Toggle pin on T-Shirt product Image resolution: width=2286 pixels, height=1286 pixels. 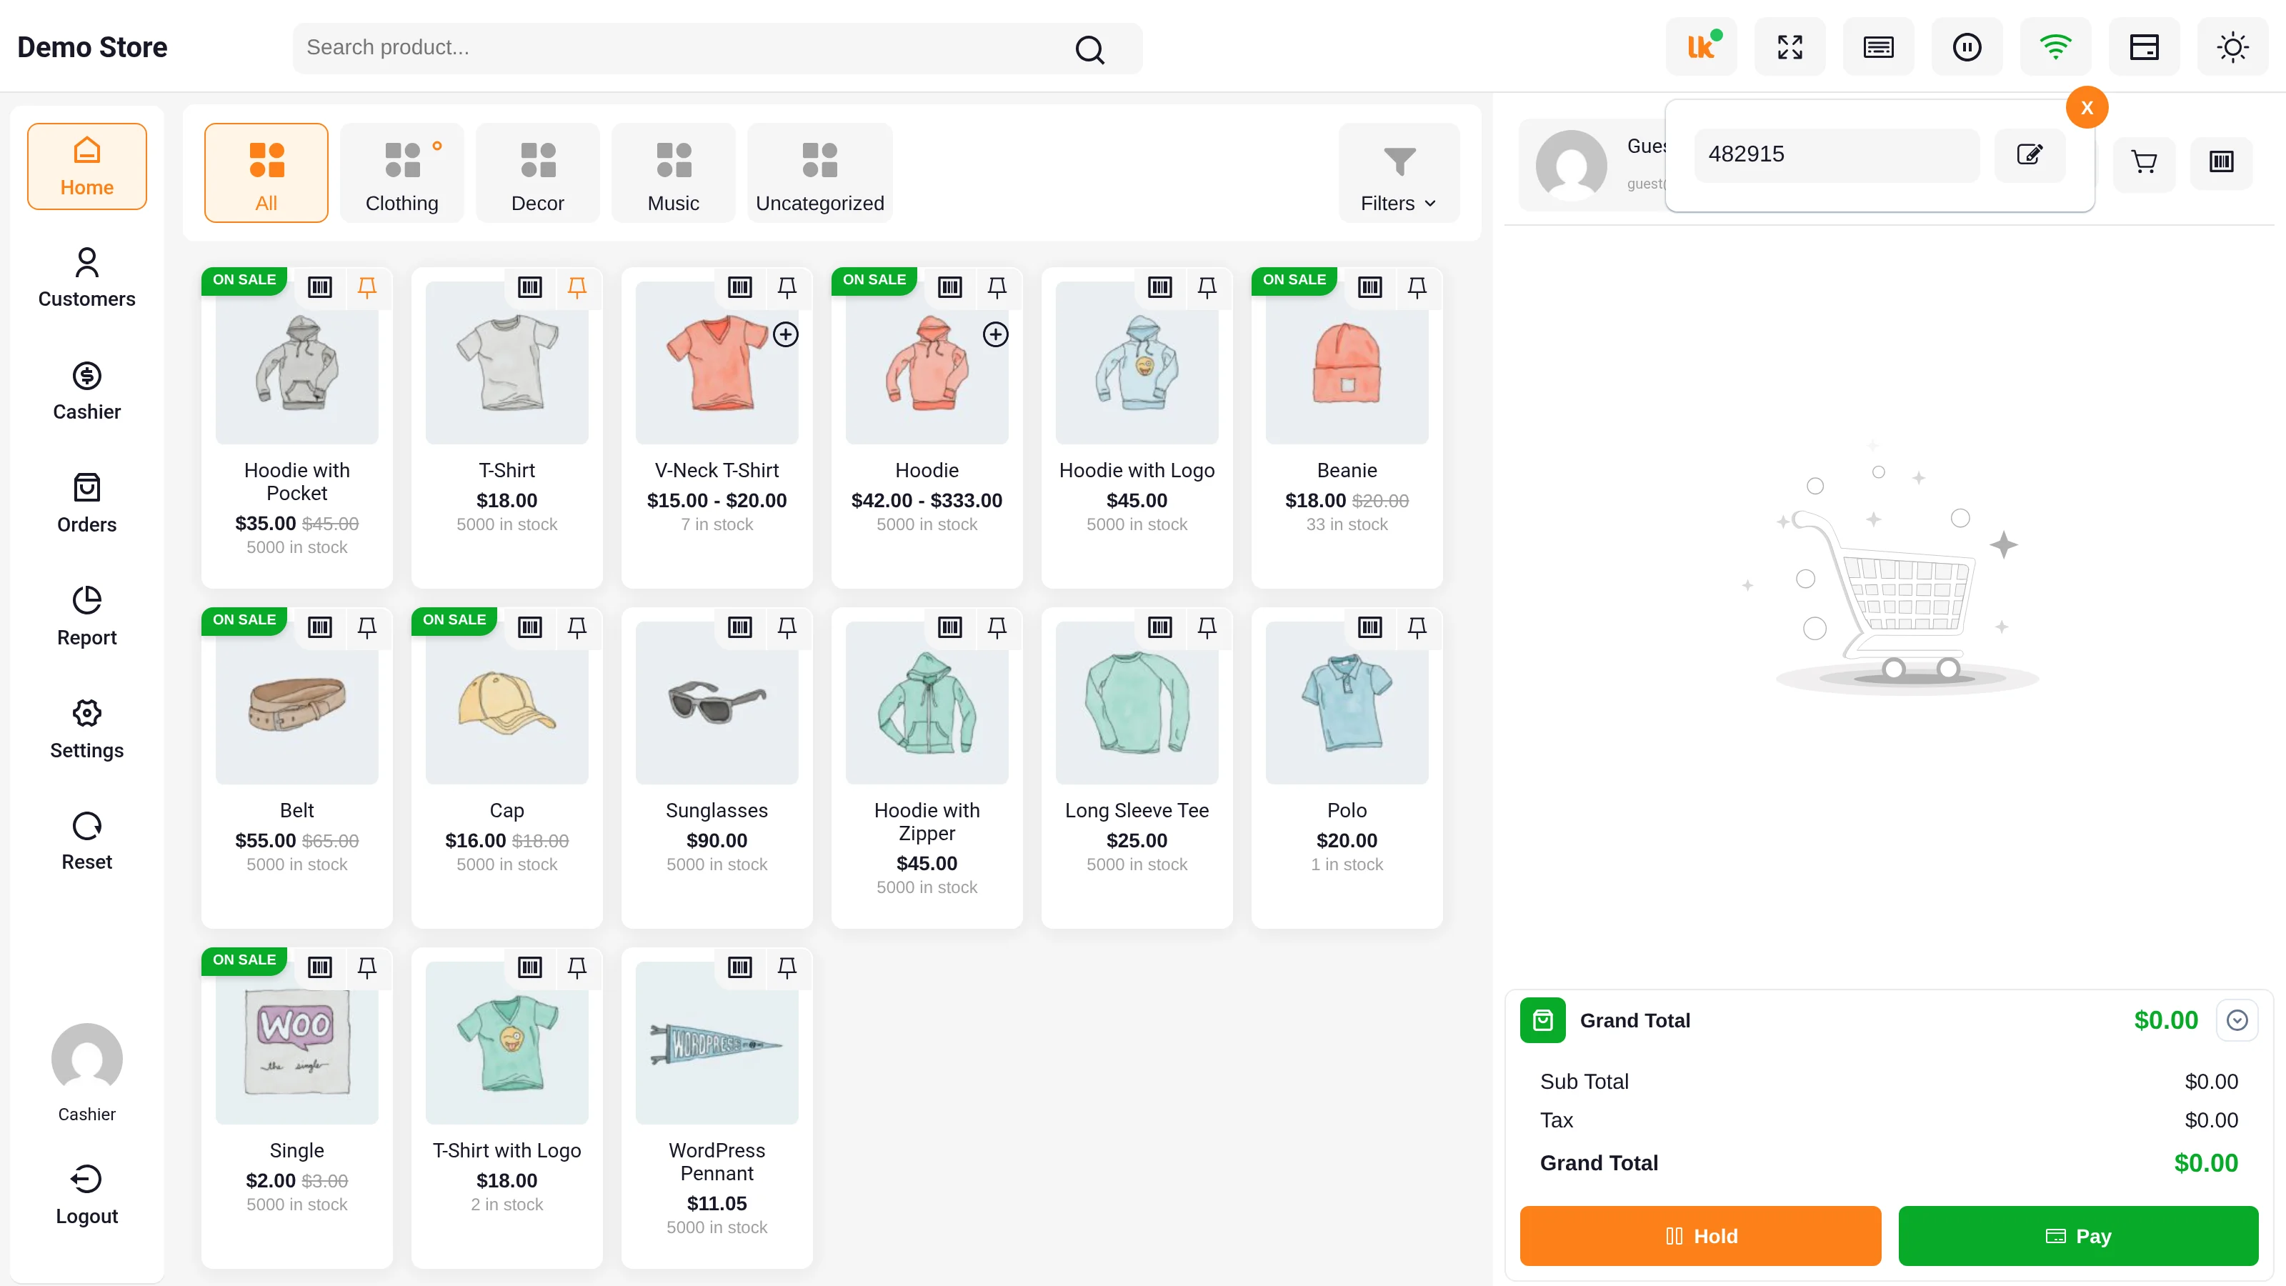click(x=577, y=287)
